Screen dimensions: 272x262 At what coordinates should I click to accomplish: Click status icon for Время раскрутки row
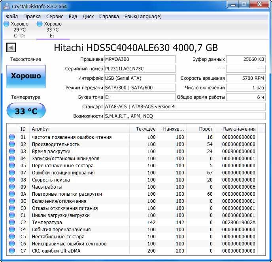pyautogui.click(x=12, y=151)
